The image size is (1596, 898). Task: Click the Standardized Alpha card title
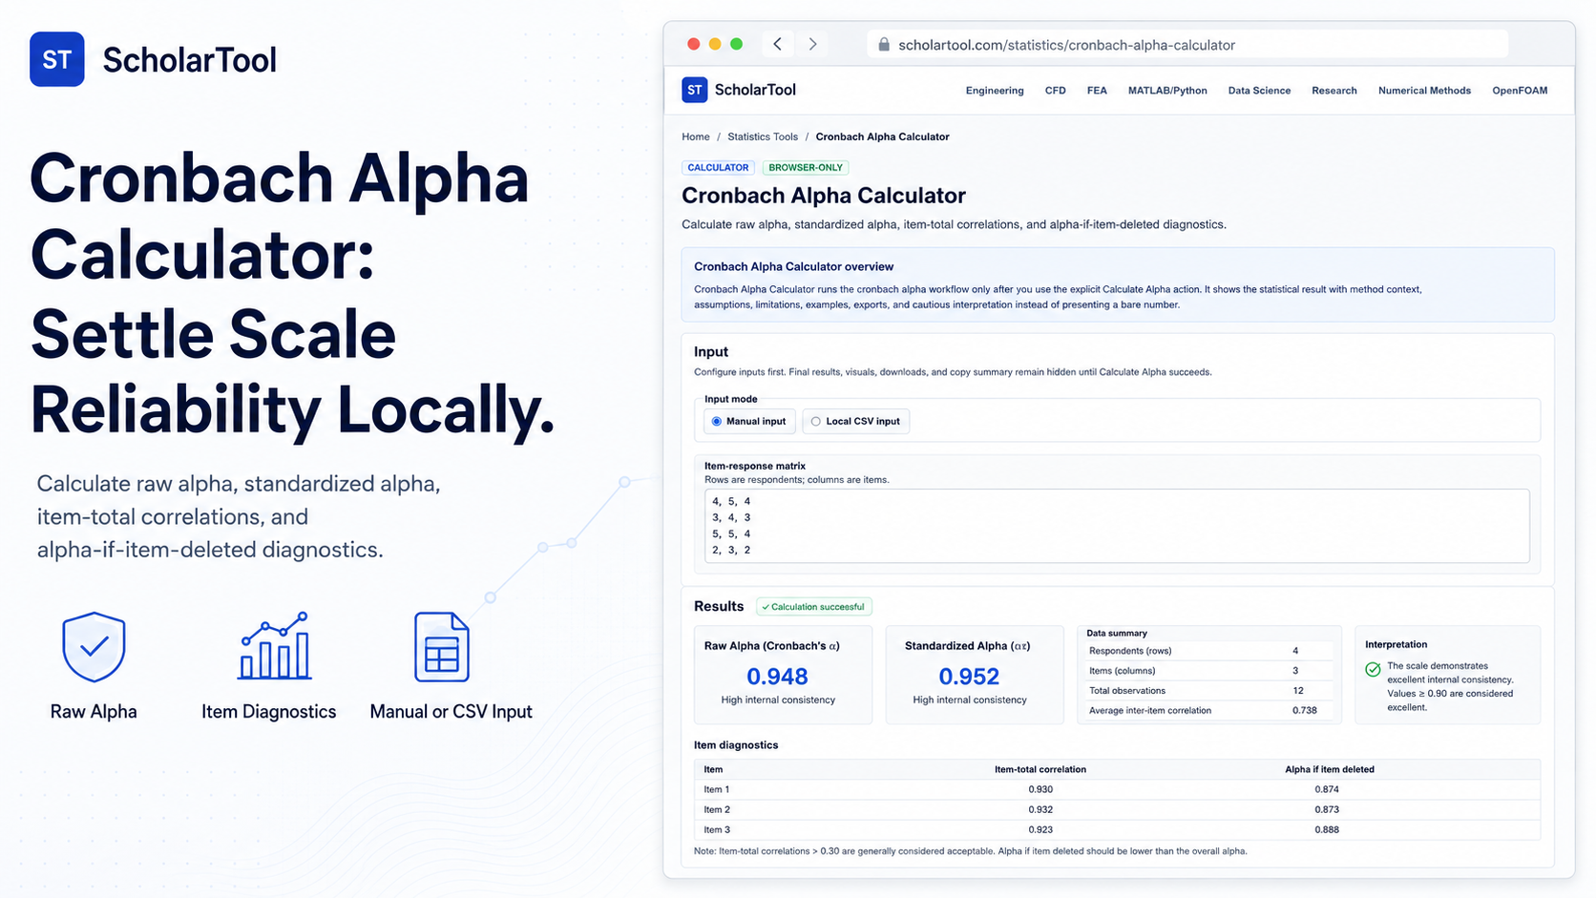967,646
